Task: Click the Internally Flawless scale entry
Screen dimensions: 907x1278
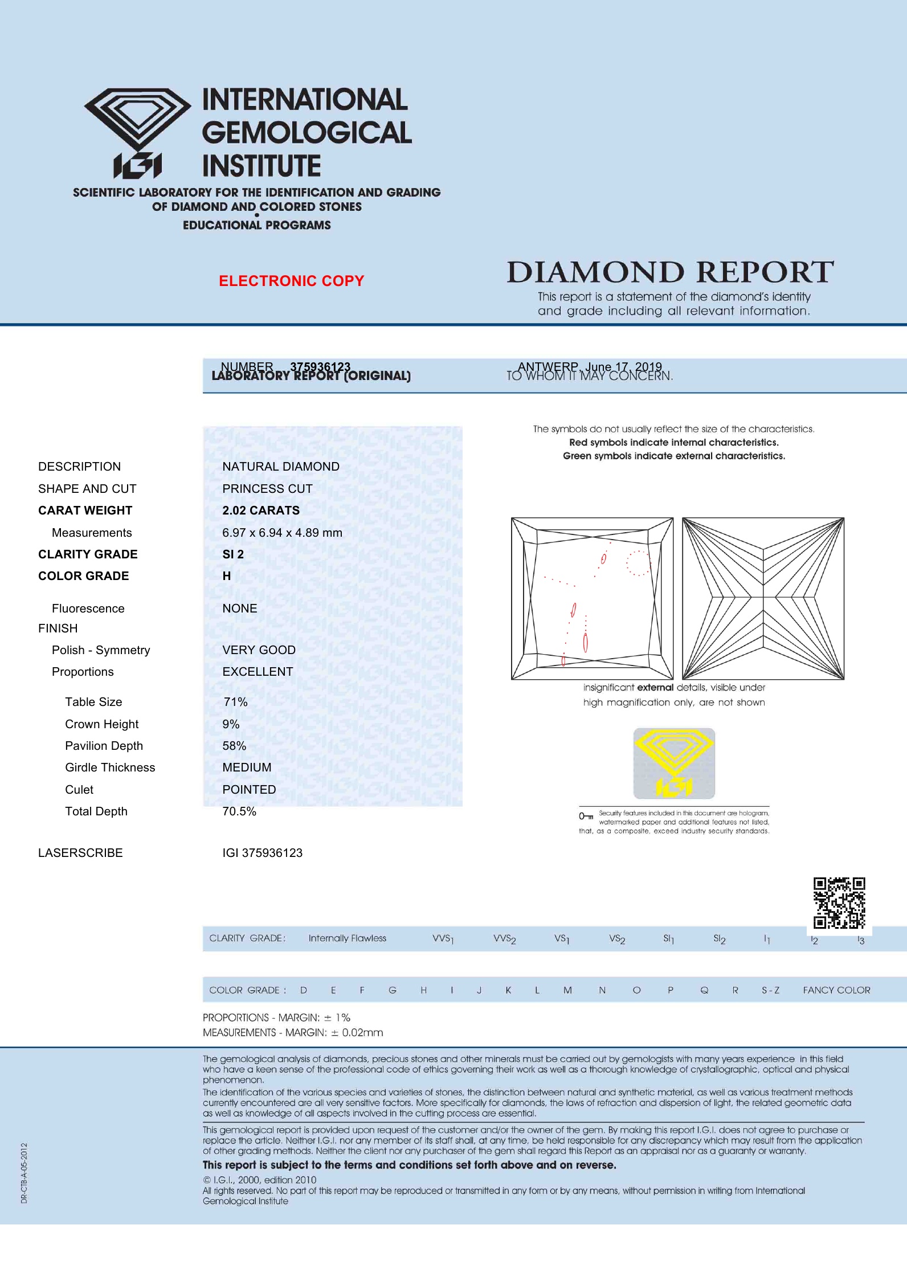Action: tap(348, 938)
